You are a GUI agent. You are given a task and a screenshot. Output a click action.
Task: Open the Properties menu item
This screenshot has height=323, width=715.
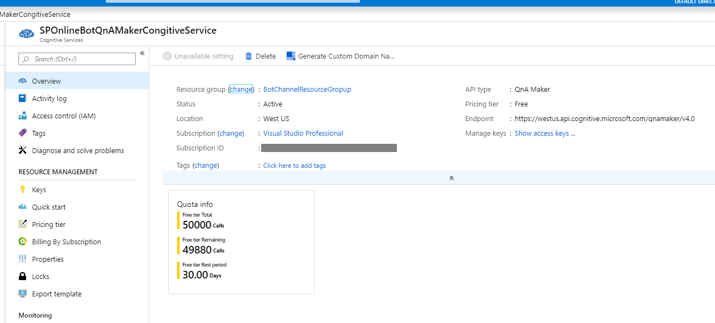(77, 259)
